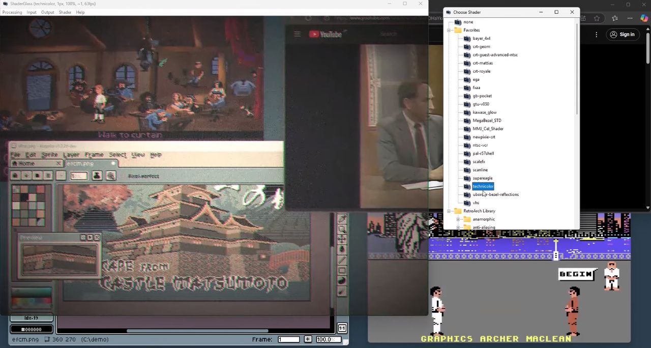
Task: Click the palette presets icon in Aseprite
Action: 37,176
